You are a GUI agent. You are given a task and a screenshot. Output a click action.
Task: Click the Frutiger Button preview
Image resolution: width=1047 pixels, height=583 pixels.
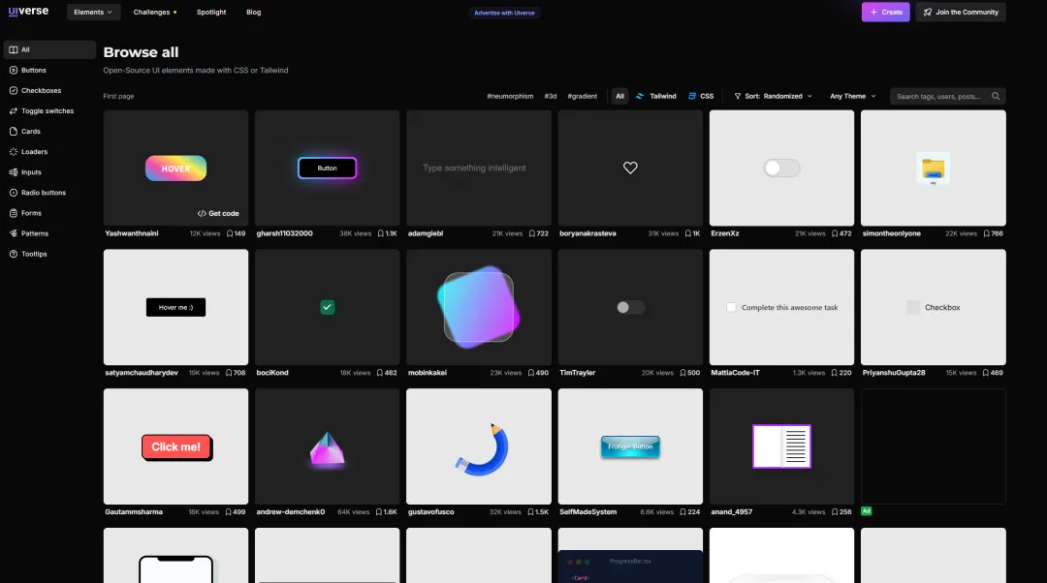point(630,446)
